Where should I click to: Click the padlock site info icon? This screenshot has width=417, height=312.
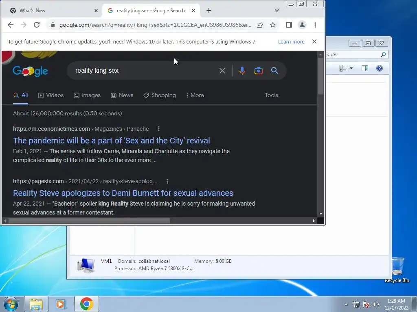point(53,25)
